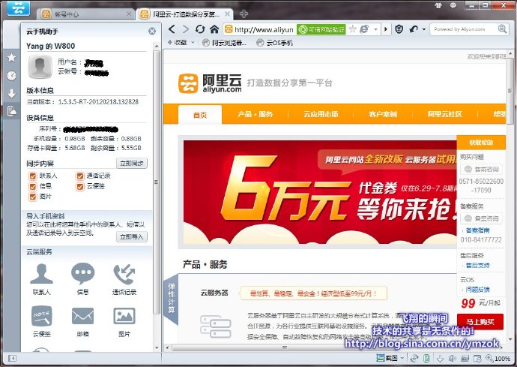Image resolution: width=517 pixels, height=367 pixels.
Task: Toggle the 图片 sync checkbox
Action: click(33, 197)
